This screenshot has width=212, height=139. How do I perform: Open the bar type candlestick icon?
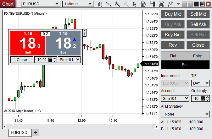(100, 4)
